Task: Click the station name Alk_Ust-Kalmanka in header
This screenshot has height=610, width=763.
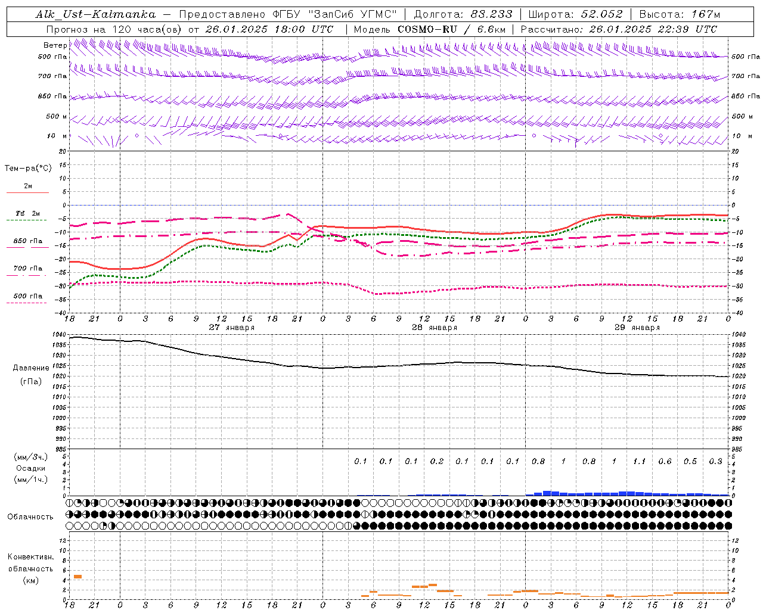Action: click(96, 14)
